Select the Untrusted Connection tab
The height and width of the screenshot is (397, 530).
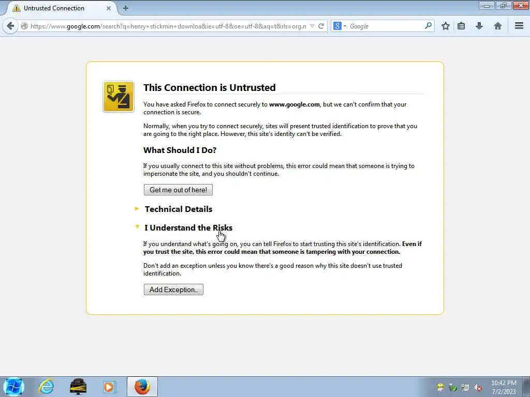(61, 8)
